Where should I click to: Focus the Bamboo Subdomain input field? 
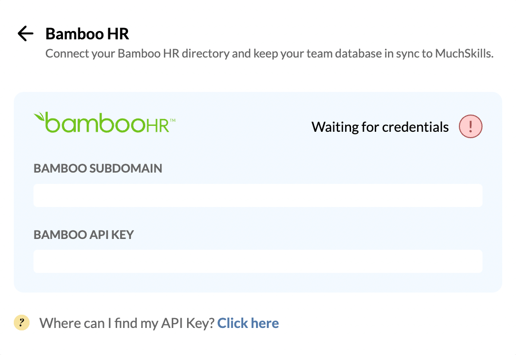(x=258, y=195)
